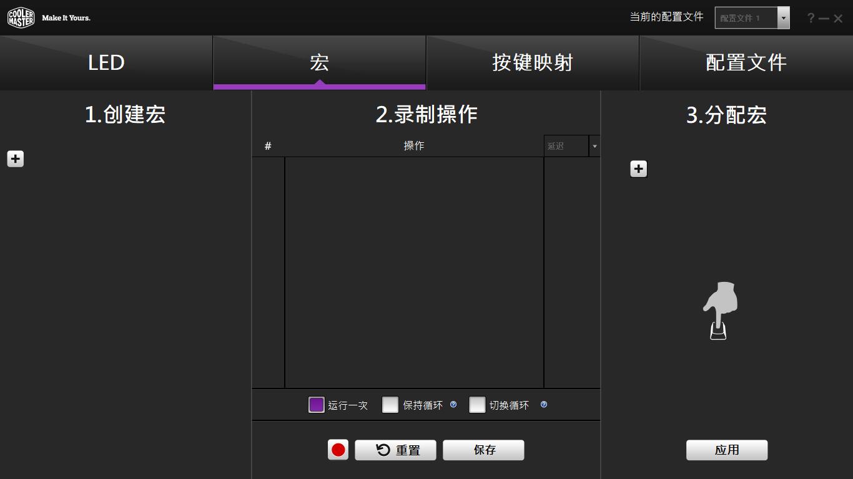Open the 延迟 column dropdown arrow

coord(594,145)
